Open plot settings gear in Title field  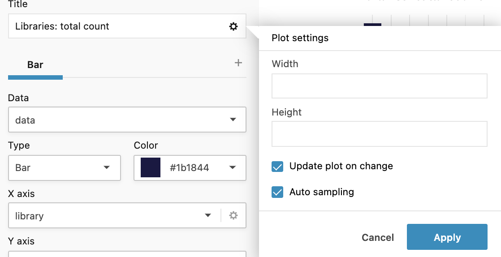(233, 26)
